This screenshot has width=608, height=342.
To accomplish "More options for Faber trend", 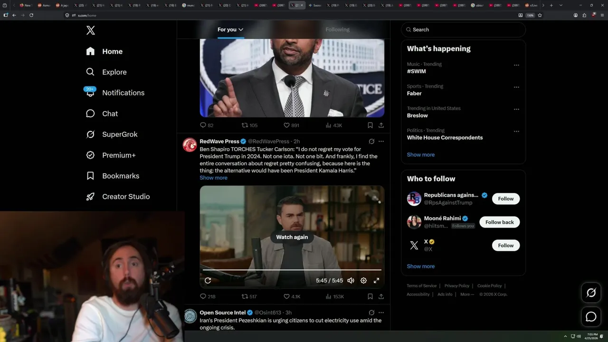I will (516, 87).
